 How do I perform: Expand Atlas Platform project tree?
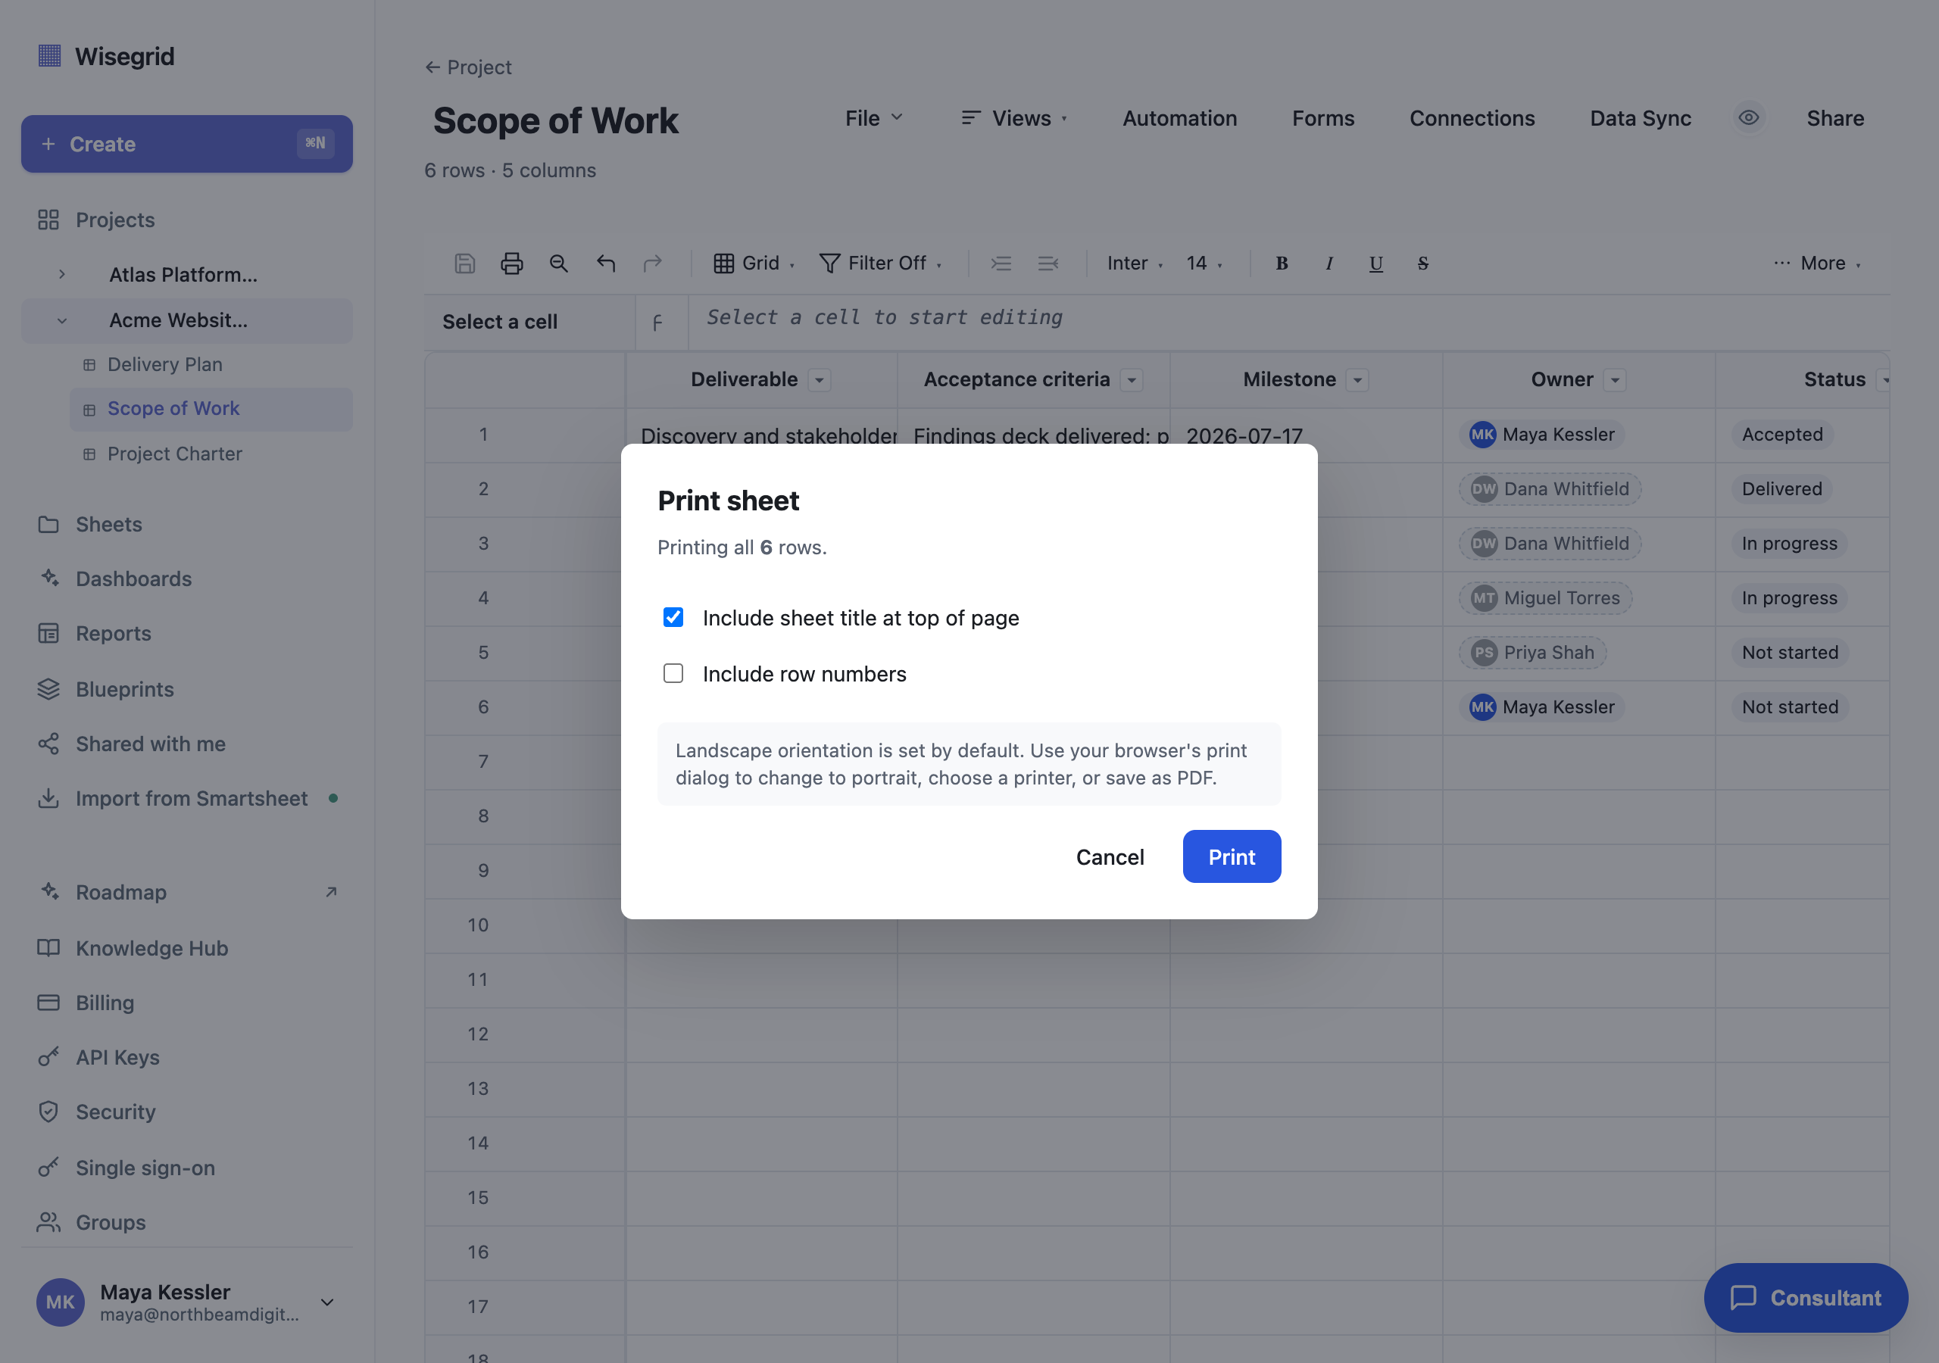[61, 274]
